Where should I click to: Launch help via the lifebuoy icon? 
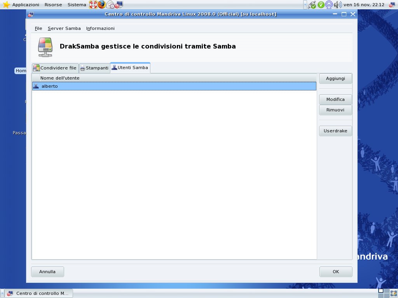click(93, 5)
